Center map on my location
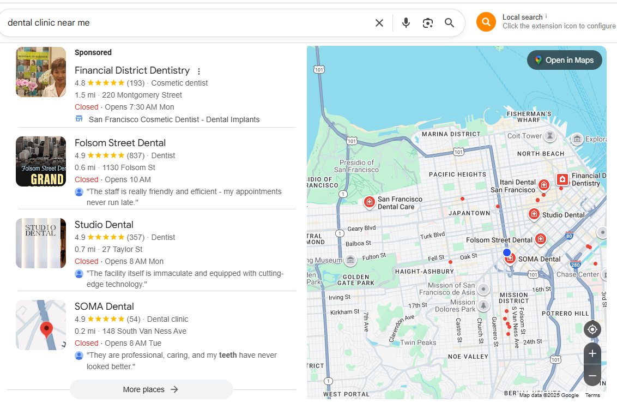The width and height of the screenshot is (617, 409). point(592,329)
